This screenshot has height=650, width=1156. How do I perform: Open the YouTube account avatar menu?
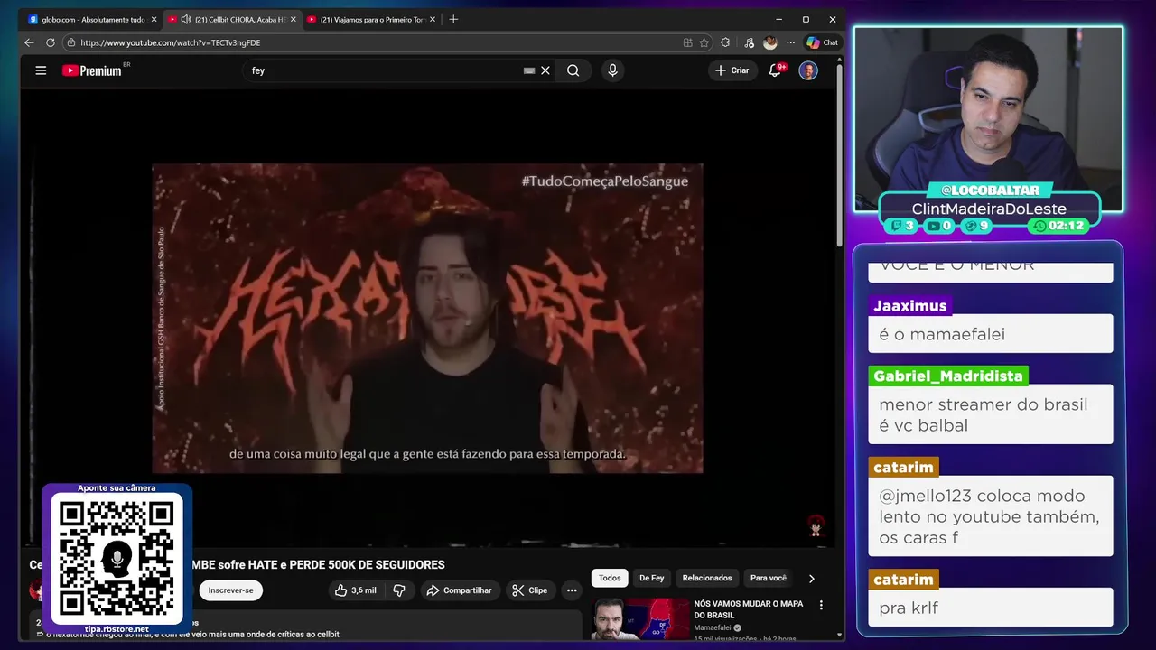click(x=808, y=70)
